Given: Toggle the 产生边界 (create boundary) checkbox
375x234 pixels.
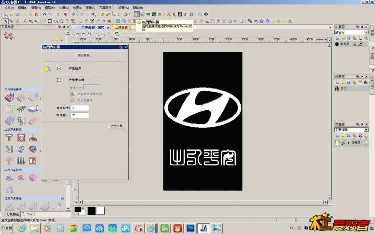Looking at the screenshot, I should [x=59, y=69].
